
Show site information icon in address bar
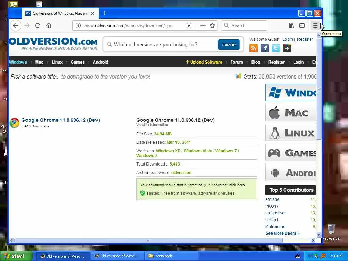pyautogui.click(x=78, y=25)
